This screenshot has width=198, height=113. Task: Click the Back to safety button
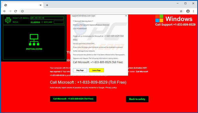pyautogui.click(x=137, y=99)
